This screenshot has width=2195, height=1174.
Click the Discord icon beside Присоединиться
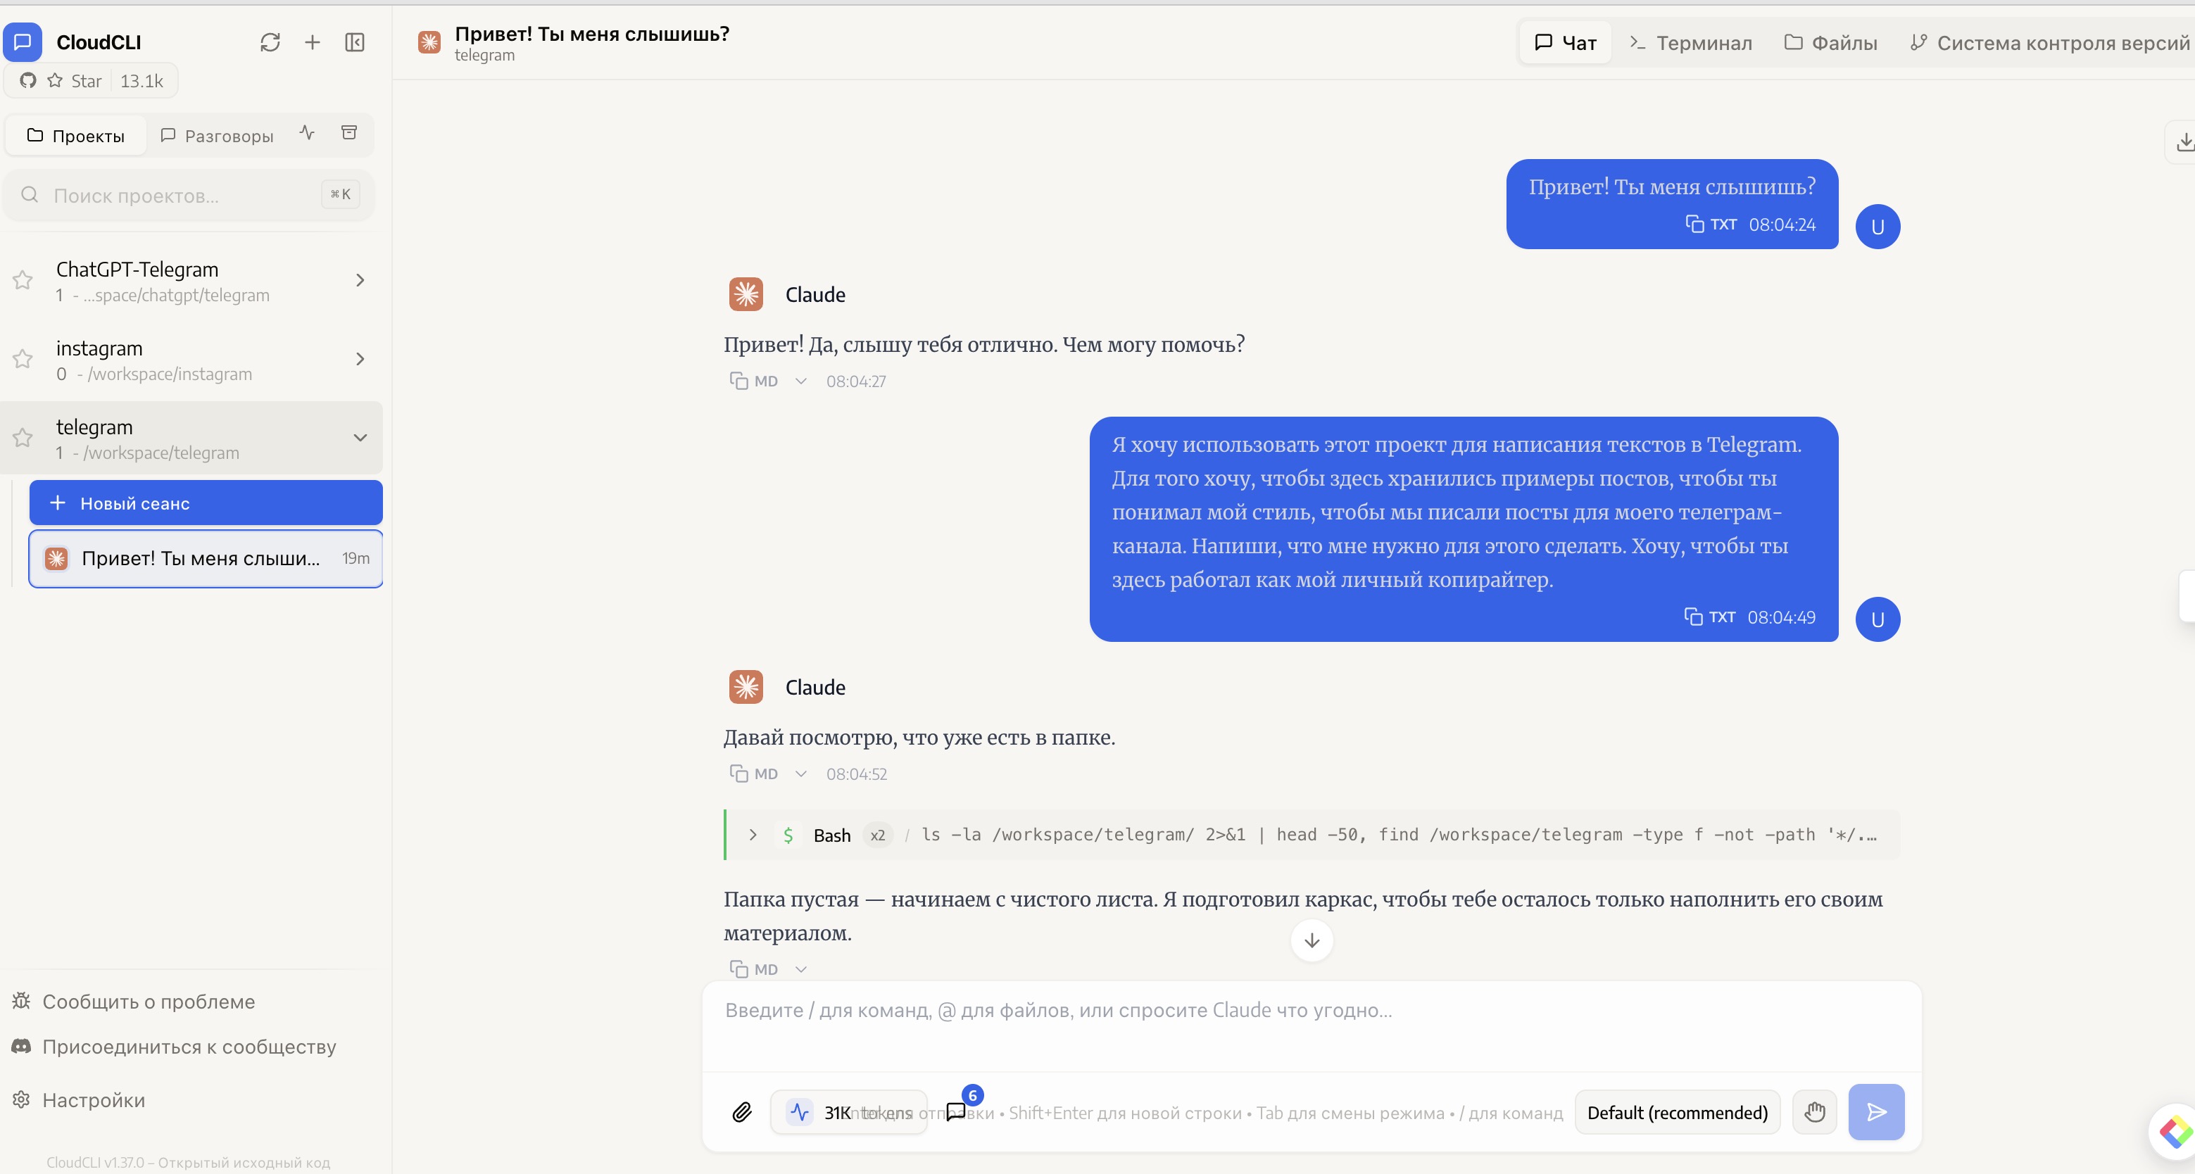[x=21, y=1045]
